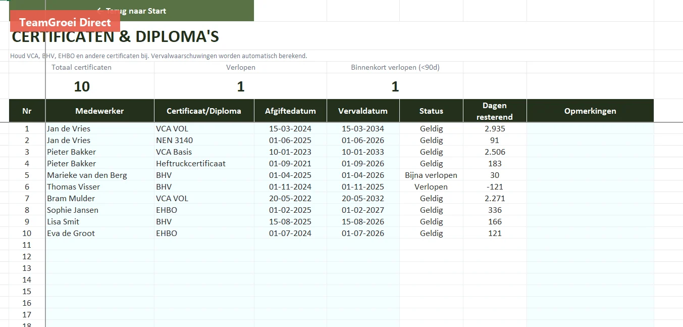
Task: Select the value 1 under Binnenkort verlopen
Action: 395,86
